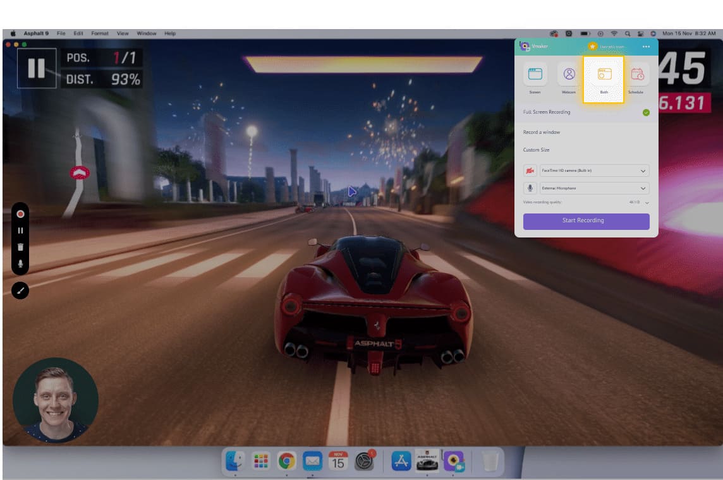The image size is (723, 480).
Task: Open the Asphalt 9 application menu
Action: [x=36, y=33]
